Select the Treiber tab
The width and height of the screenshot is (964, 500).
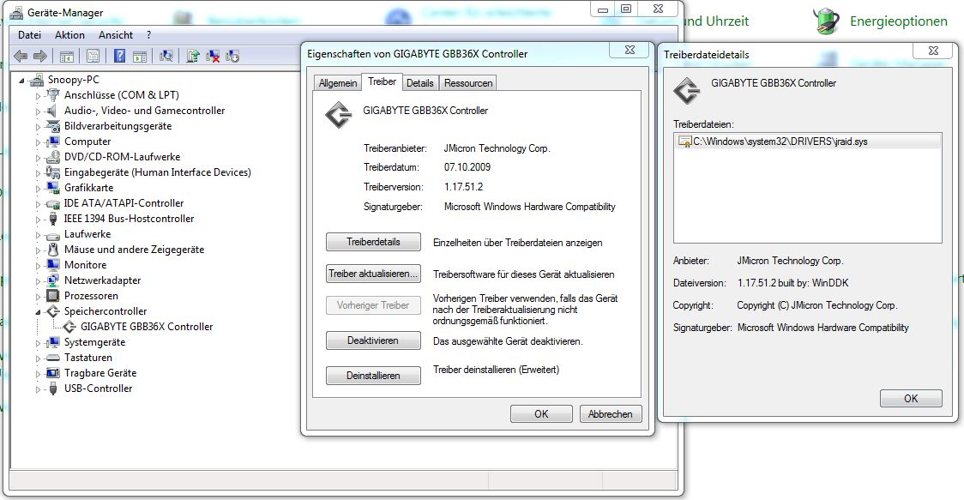tap(382, 81)
